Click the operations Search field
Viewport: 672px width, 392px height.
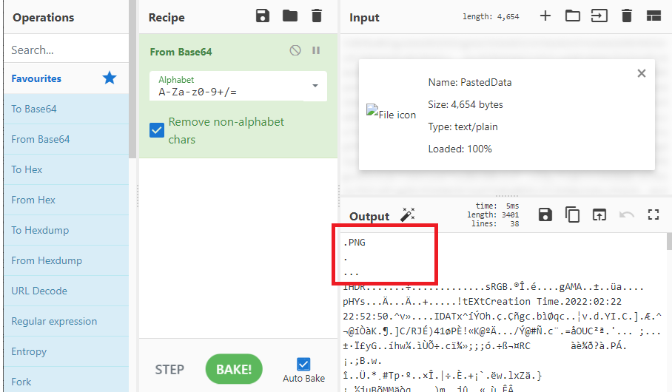tap(65, 50)
